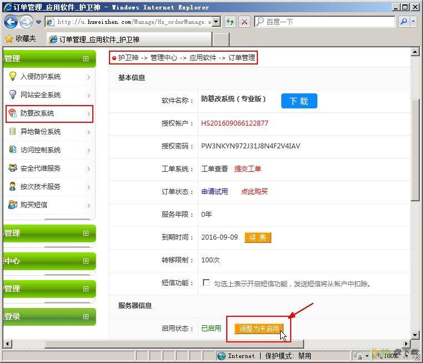Click the envelope icon beside 购买短信
Screen dimensions: 423x363
[x=12, y=205]
